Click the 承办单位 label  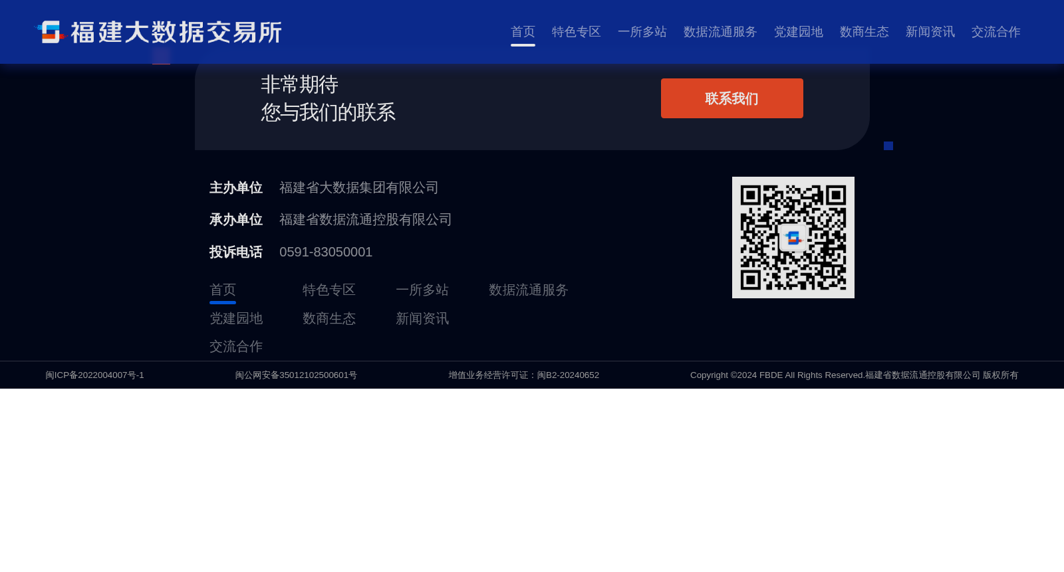(x=236, y=219)
